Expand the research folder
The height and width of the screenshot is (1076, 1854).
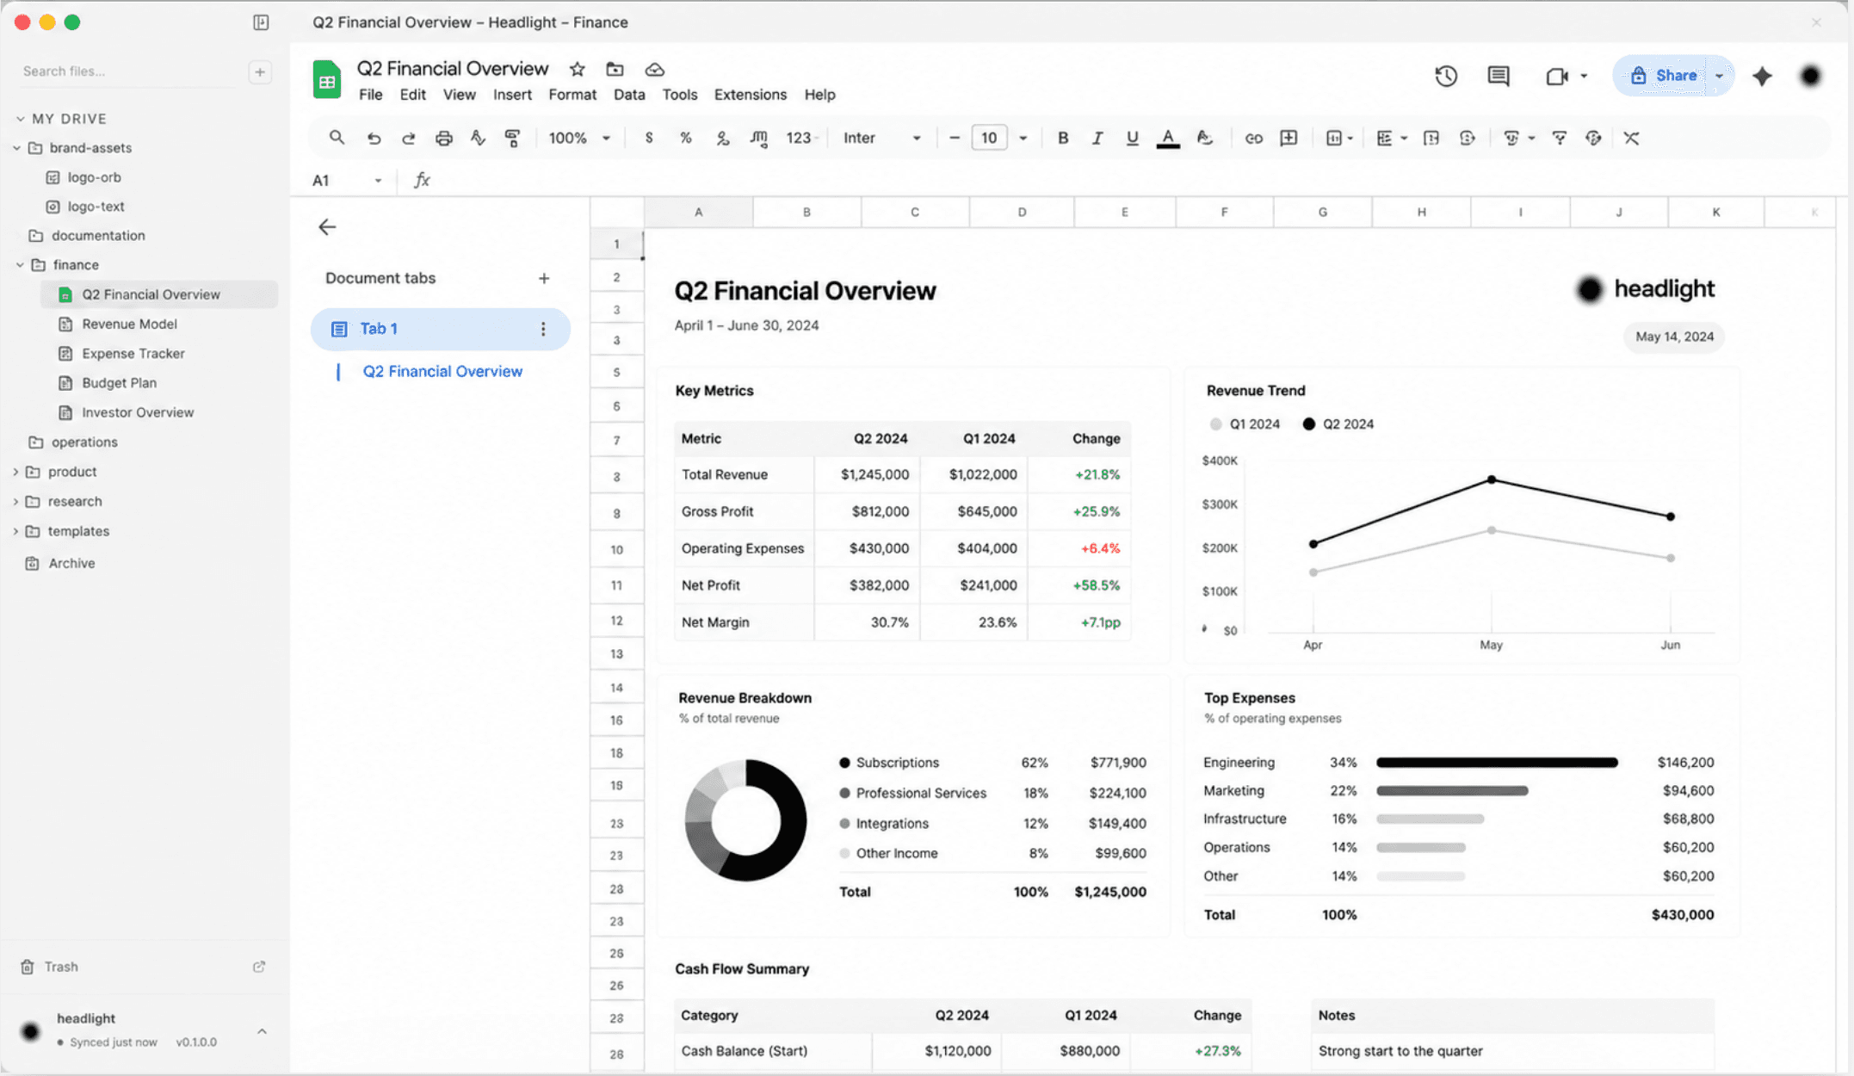click(x=15, y=502)
